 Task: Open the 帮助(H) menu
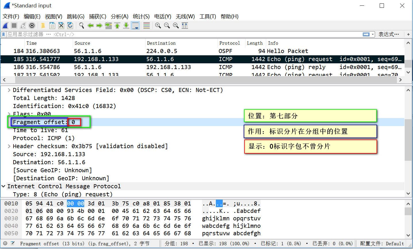230,17
